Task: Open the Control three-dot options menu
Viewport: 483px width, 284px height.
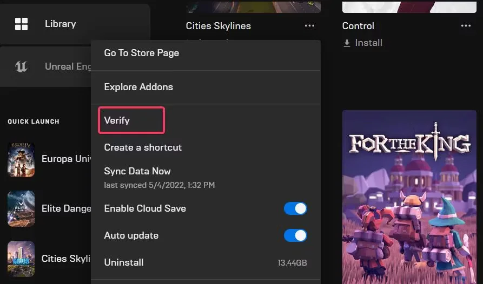Action: (x=466, y=26)
